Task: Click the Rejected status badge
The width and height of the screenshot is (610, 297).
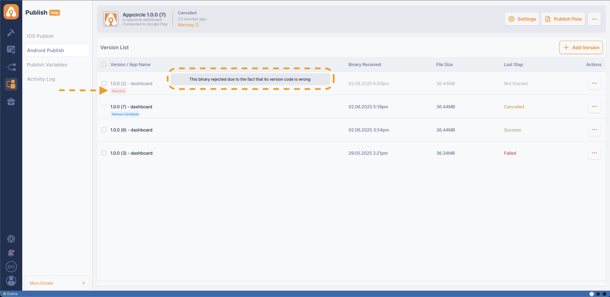Action: [x=118, y=91]
